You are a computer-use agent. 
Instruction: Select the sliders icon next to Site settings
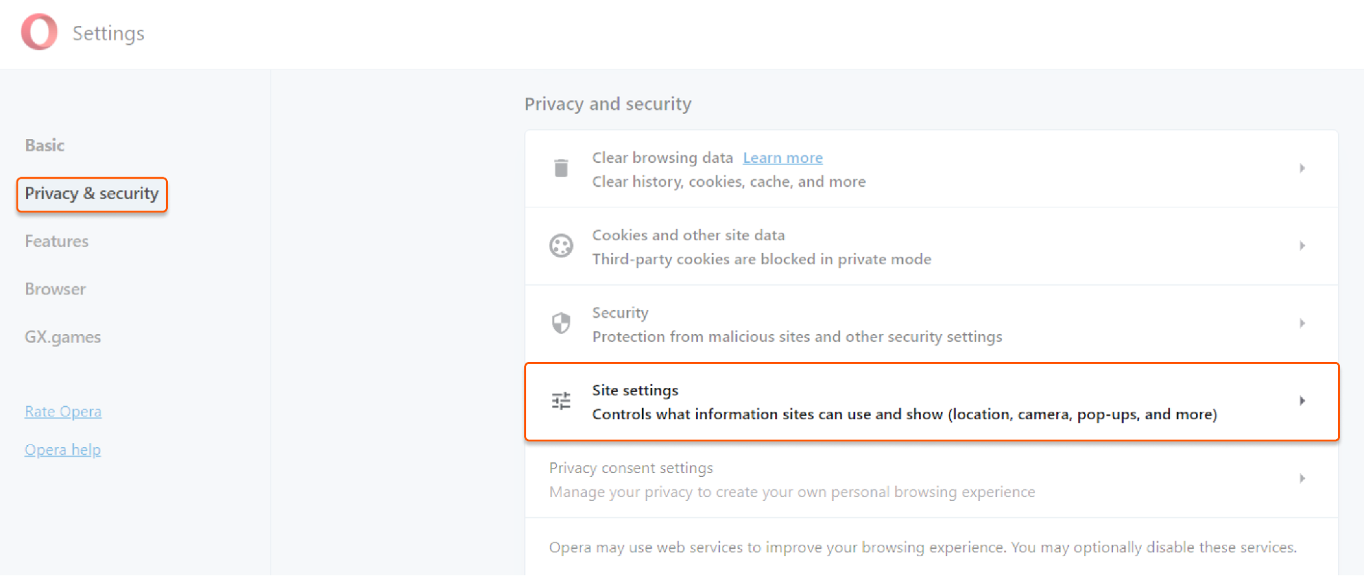(x=560, y=401)
